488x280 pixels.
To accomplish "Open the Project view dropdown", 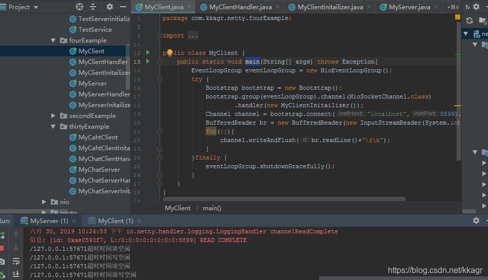I will [36, 7].
